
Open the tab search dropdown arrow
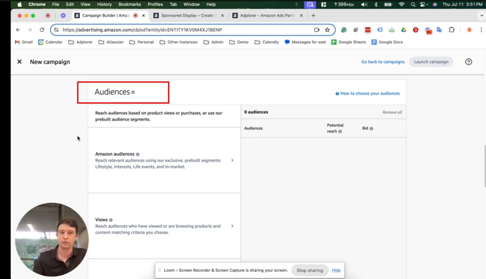pos(481,16)
